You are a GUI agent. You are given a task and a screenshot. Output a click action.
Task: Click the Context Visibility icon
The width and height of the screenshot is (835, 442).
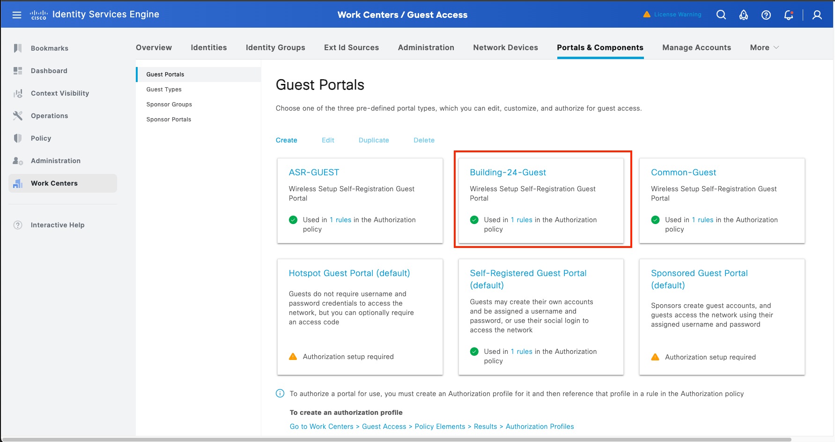18,93
